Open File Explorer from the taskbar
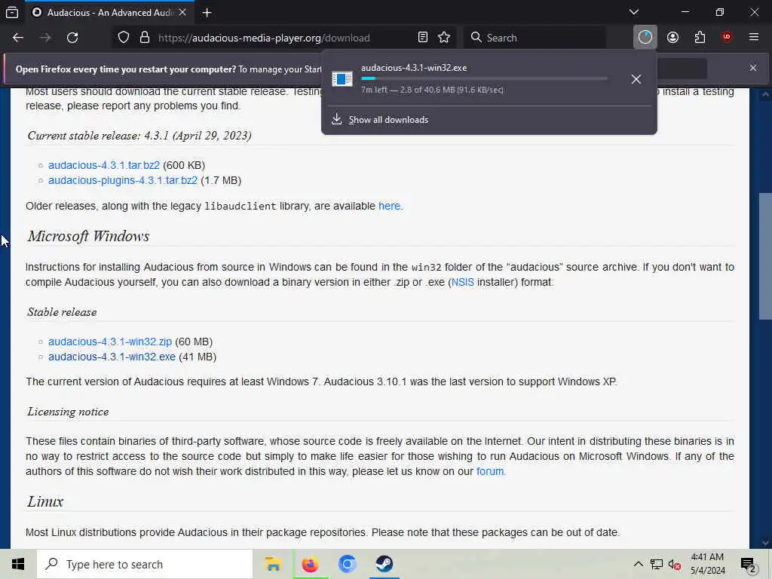Image resolution: width=772 pixels, height=579 pixels. tap(273, 564)
